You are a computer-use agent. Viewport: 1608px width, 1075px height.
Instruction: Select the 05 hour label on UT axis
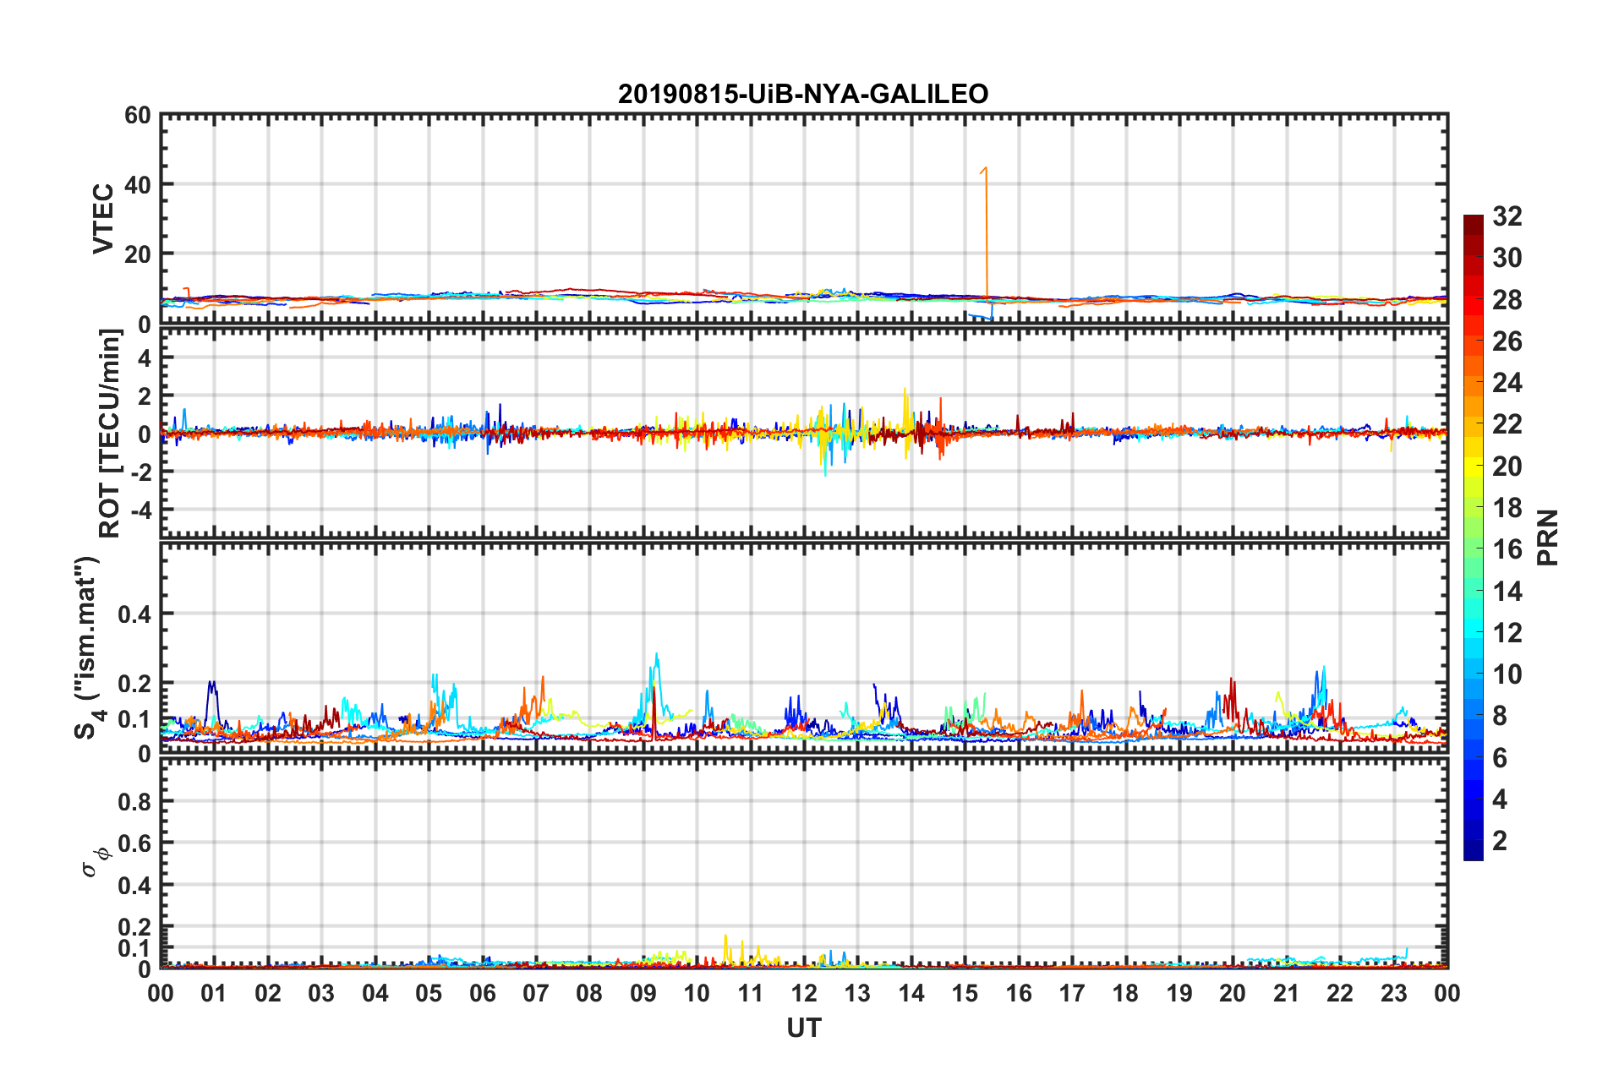click(x=429, y=993)
